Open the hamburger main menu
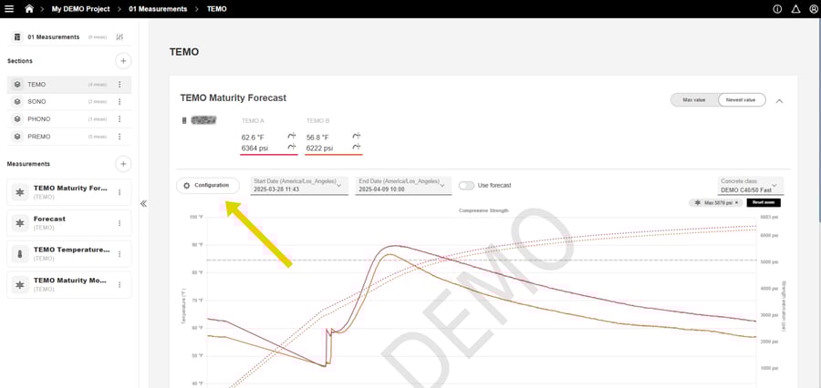Viewport: 821px width, 388px height. click(9, 9)
